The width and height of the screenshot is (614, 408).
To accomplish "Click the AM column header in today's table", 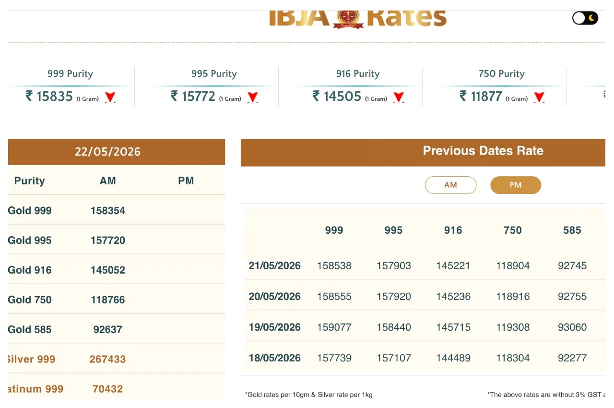I will click(108, 181).
